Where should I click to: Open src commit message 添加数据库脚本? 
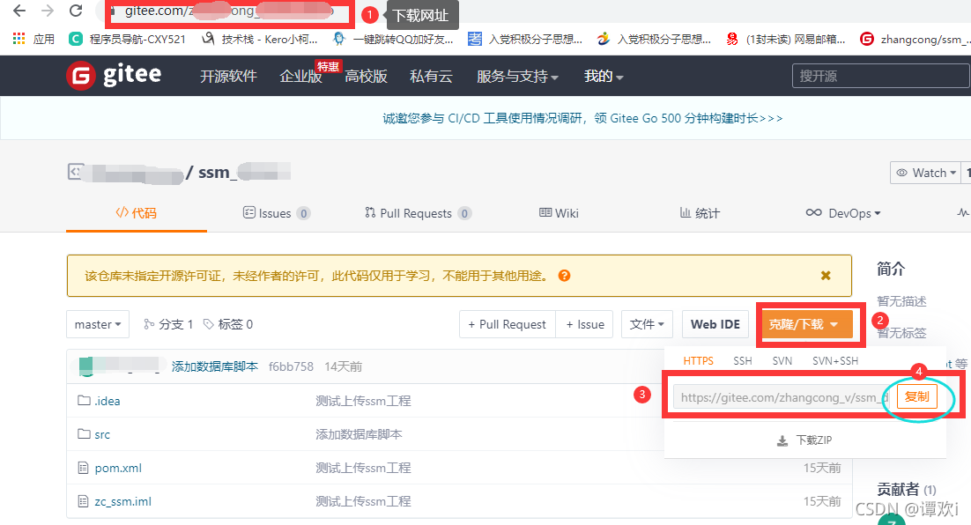point(359,434)
